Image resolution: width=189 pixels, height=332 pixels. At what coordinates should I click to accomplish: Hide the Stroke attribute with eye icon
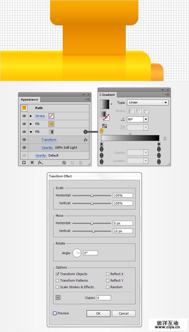[24, 116]
